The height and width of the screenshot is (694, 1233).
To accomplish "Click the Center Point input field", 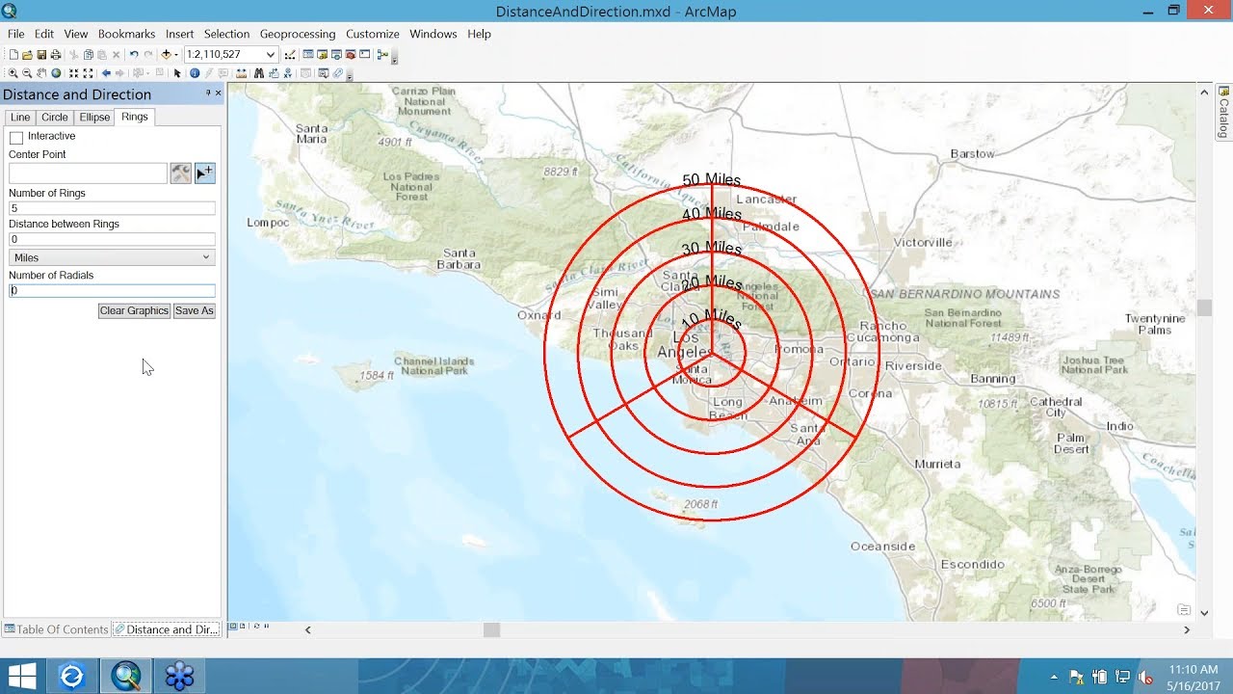I will pos(88,173).
